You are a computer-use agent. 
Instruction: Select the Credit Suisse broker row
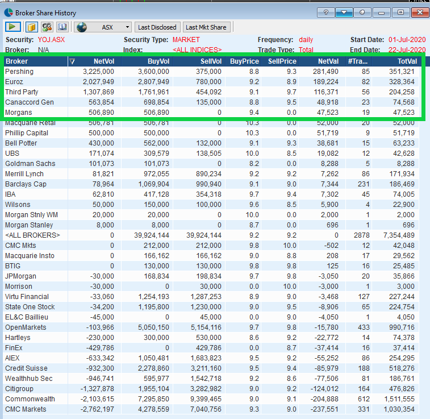211,368
